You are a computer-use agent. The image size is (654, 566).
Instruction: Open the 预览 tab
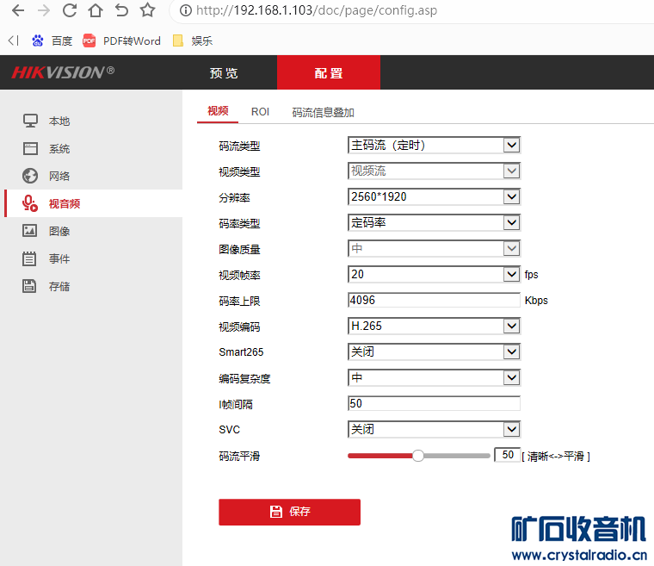pyautogui.click(x=224, y=73)
